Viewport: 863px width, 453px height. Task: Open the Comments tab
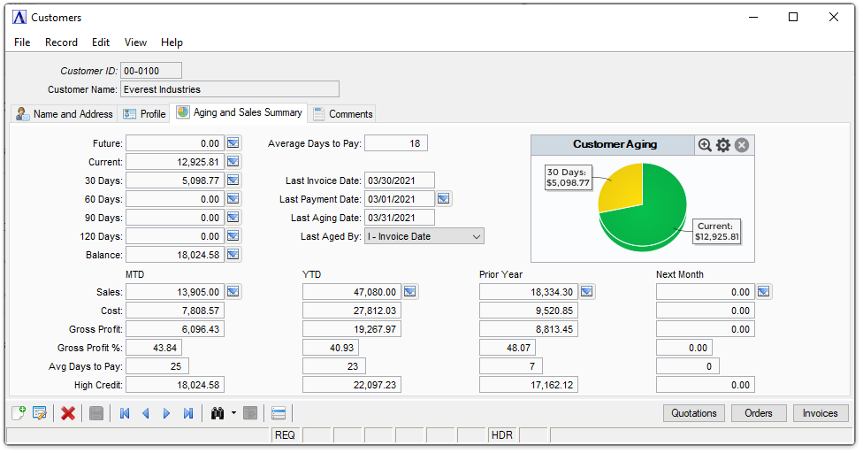[343, 114]
